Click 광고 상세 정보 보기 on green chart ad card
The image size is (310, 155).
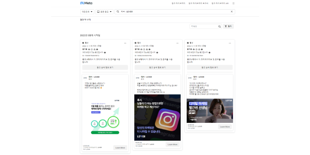105,67
